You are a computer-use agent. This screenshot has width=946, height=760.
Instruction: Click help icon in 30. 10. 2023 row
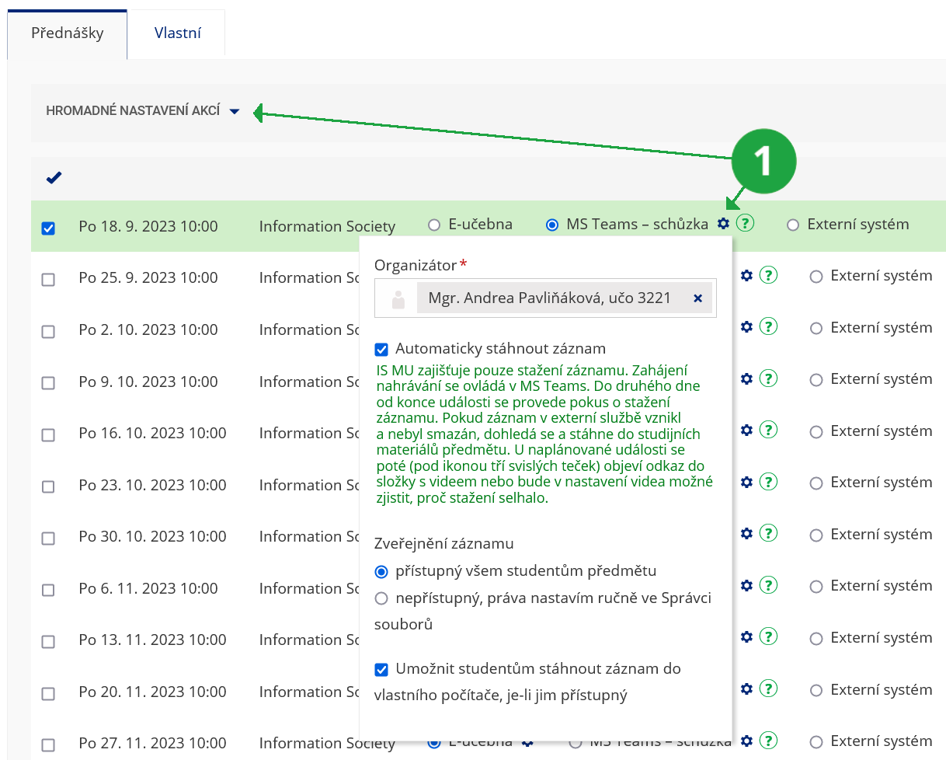point(768,534)
